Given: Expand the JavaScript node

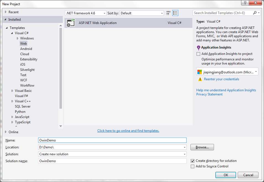Looking at the screenshot, I should 12,117.
